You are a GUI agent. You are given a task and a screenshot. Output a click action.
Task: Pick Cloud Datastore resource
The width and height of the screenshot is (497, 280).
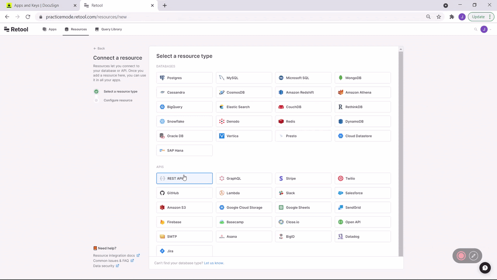click(x=363, y=136)
